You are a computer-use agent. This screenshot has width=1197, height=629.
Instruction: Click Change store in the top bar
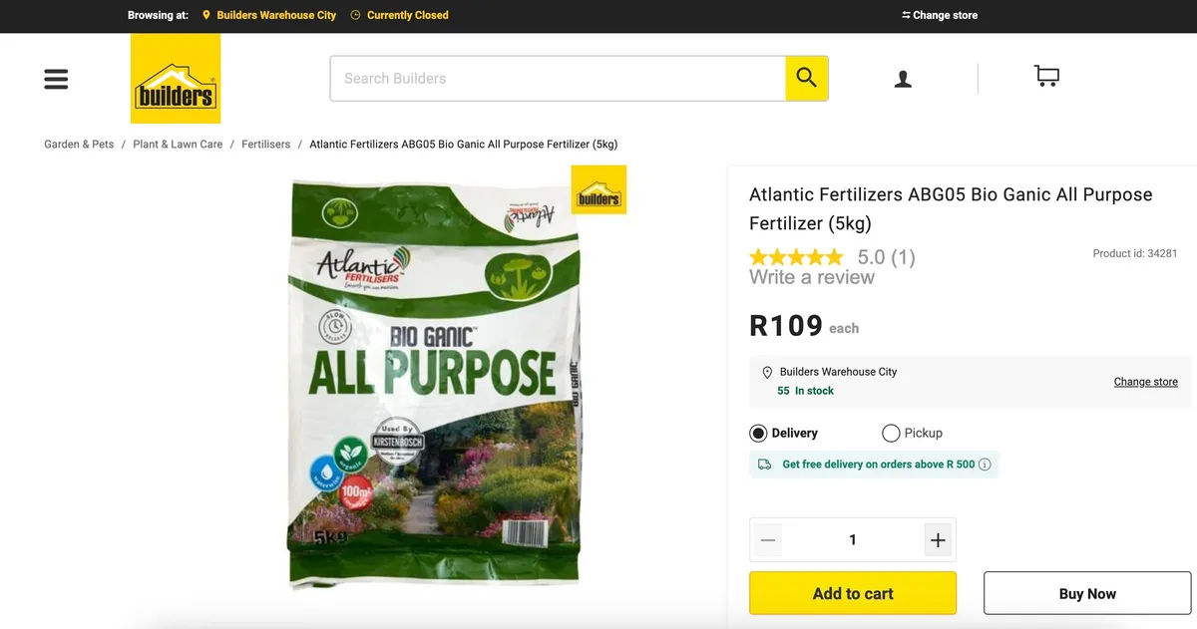pos(940,15)
